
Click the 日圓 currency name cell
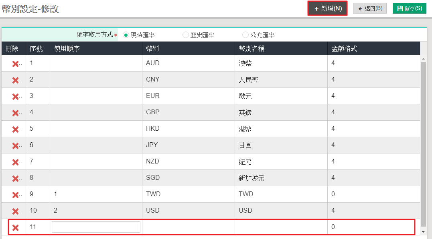point(281,145)
